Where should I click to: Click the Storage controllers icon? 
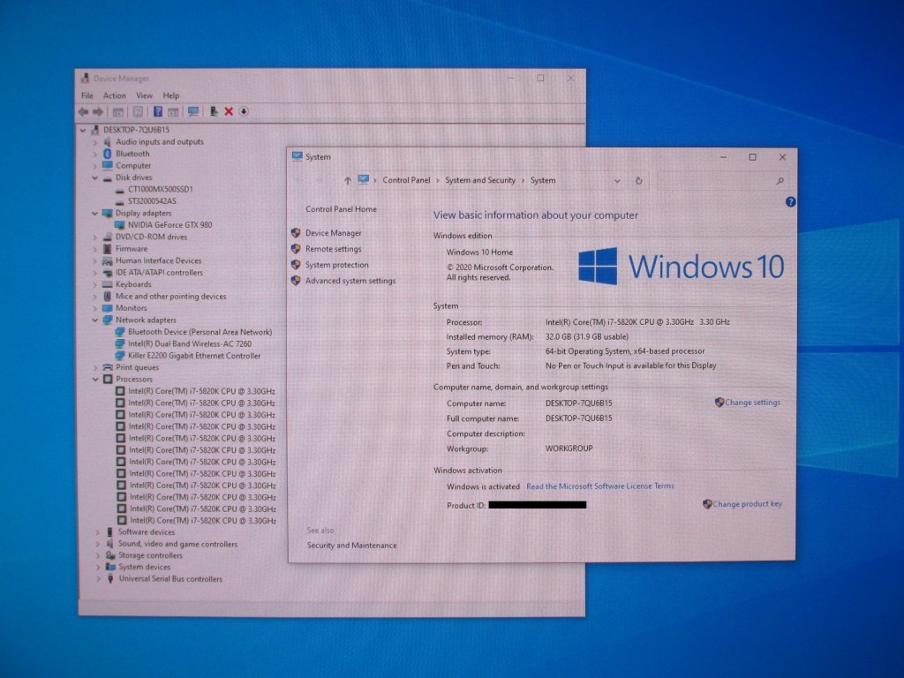coord(110,555)
